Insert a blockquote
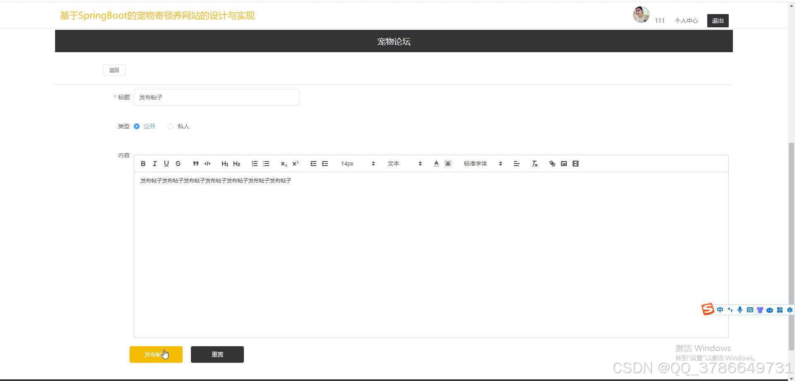Image resolution: width=795 pixels, height=381 pixels. pyautogui.click(x=195, y=164)
